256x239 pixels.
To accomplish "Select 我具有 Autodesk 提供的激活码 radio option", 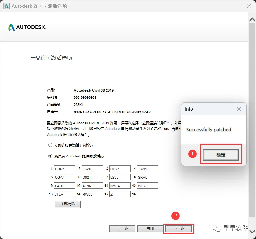I will (50, 156).
